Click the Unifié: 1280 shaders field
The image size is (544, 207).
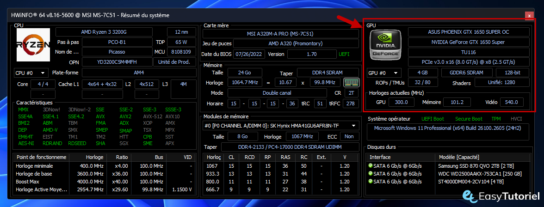pos(502,83)
